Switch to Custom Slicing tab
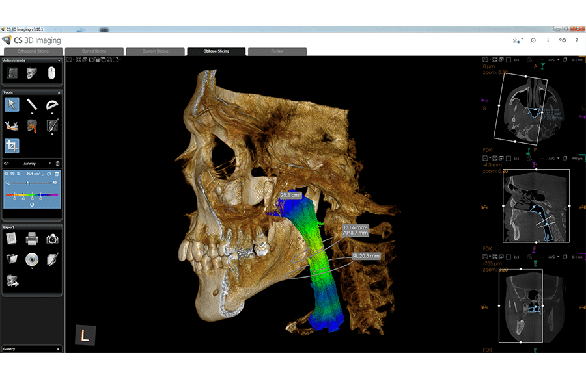The height and width of the screenshot is (390, 586). coord(155,51)
